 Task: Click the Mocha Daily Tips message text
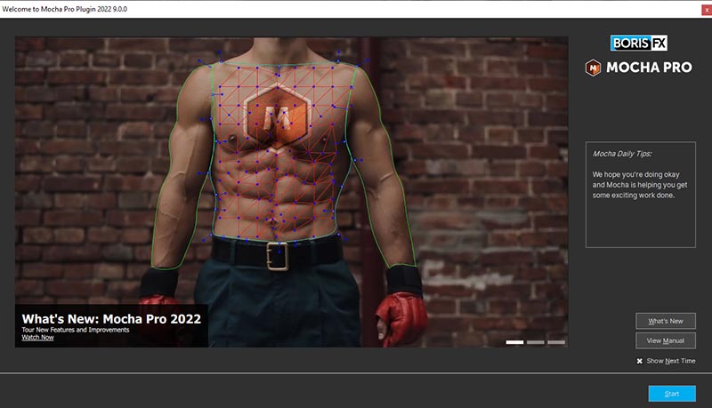[x=639, y=185]
